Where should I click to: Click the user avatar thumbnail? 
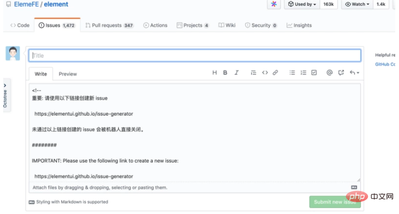point(13,53)
